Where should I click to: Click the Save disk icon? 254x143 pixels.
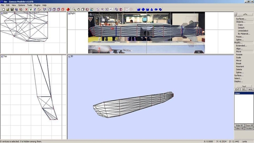pyautogui.click(x=12, y=10)
